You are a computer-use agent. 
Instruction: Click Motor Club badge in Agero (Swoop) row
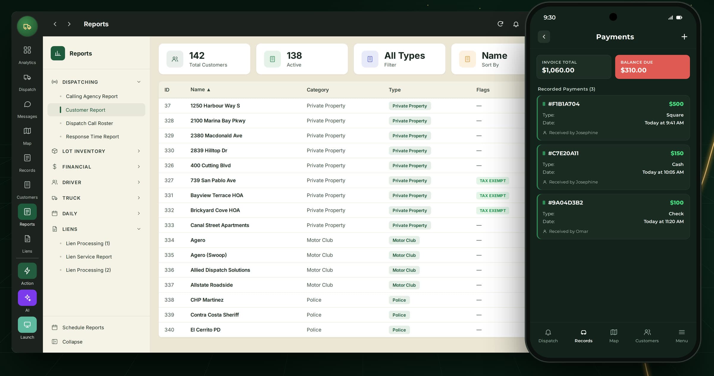404,255
